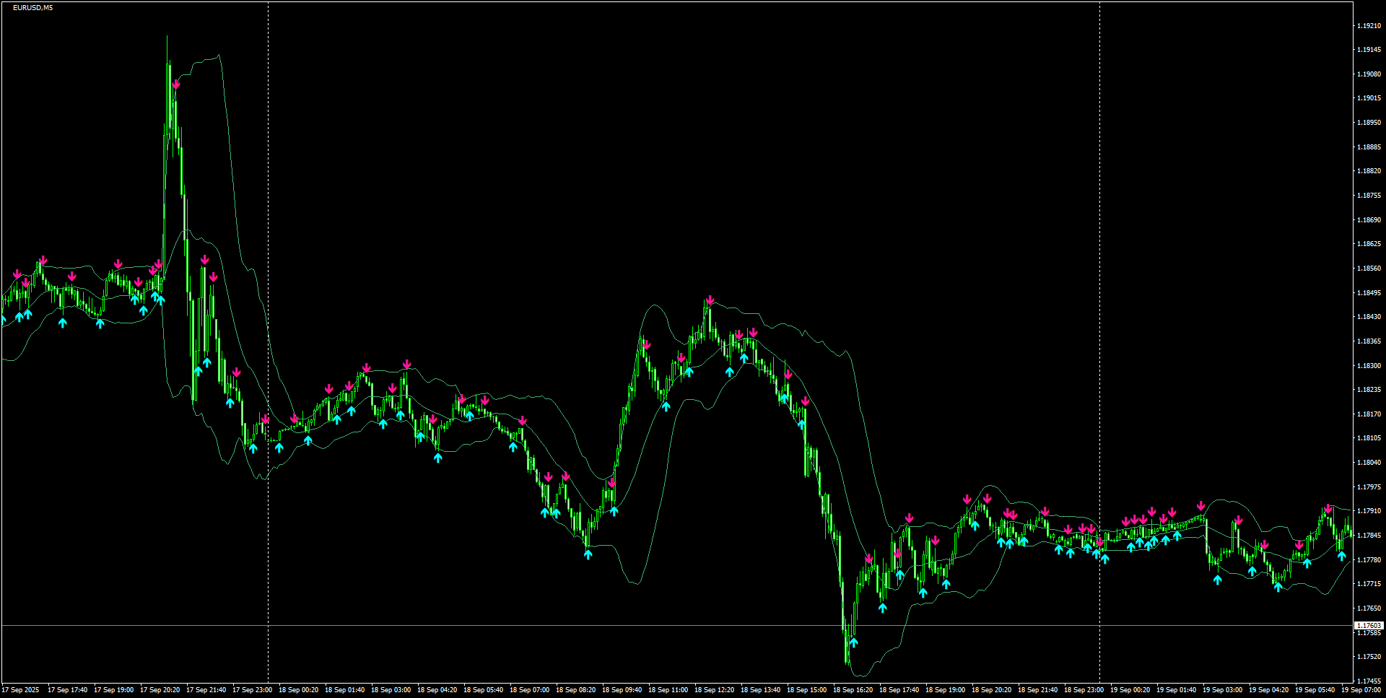Click the 17 Sep 21:40 time label
This screenshot has height=698, width=1386.
click(206, 690)
